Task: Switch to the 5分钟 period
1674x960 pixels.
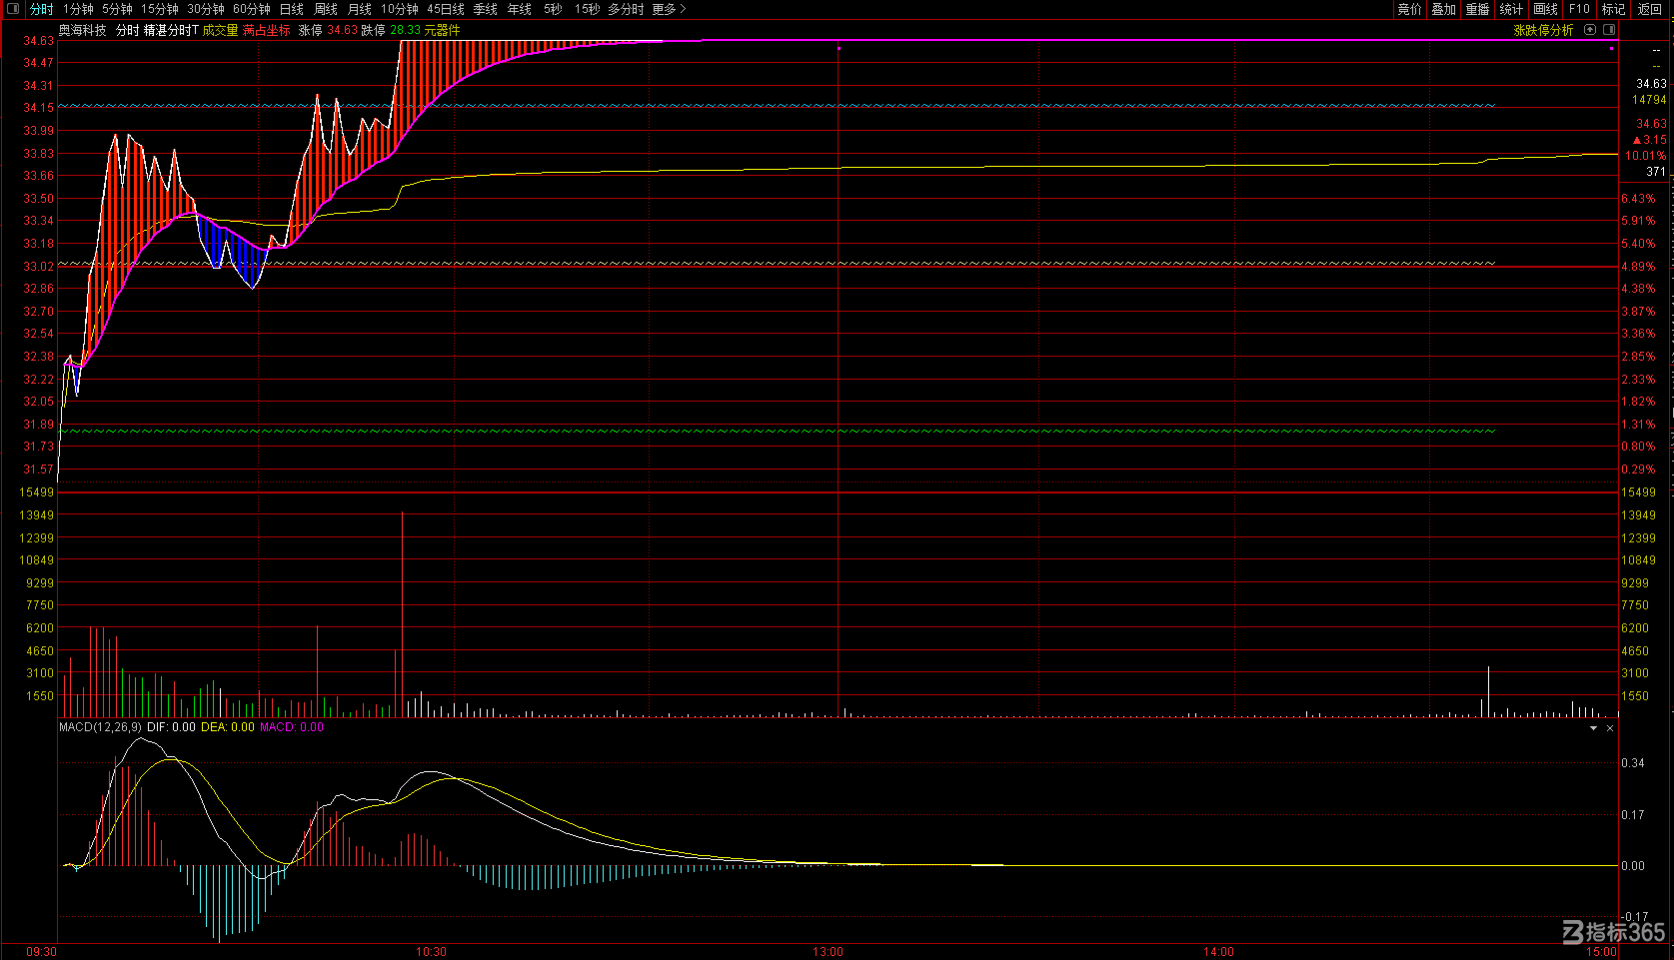Action: pos(117,9)
